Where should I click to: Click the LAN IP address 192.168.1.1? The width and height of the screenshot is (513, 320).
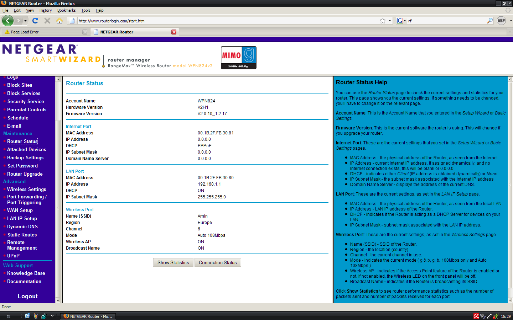[x=209, y=184]
